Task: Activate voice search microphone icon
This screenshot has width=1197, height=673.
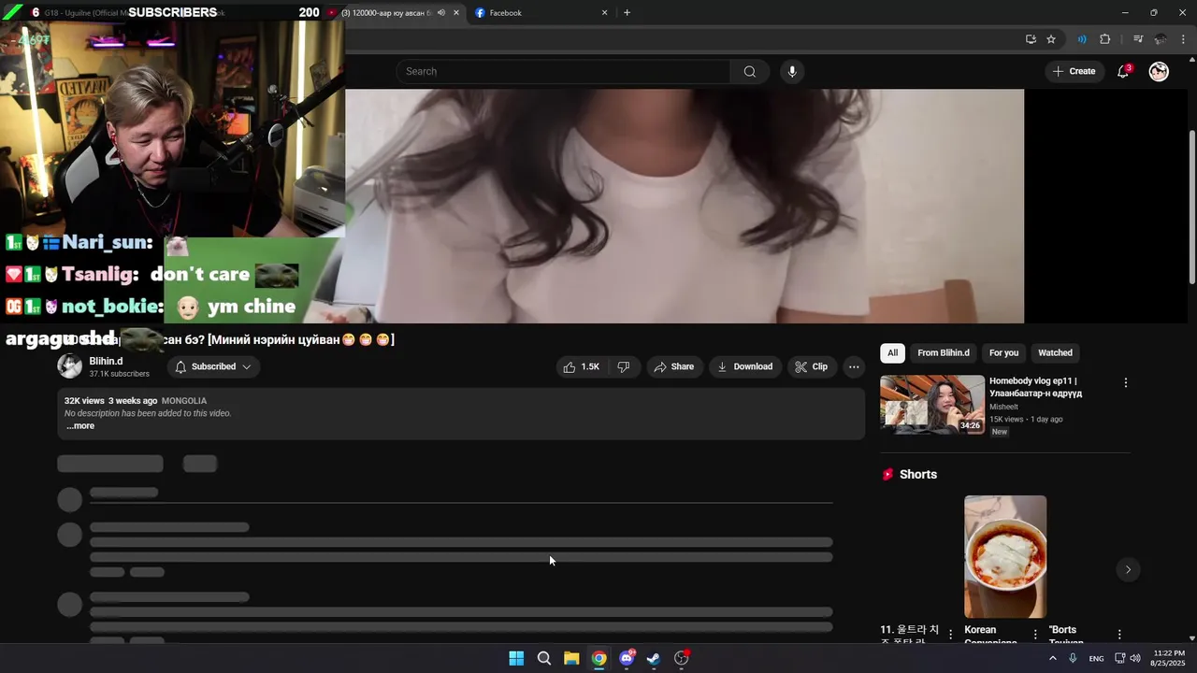Action: coord(792,72)
